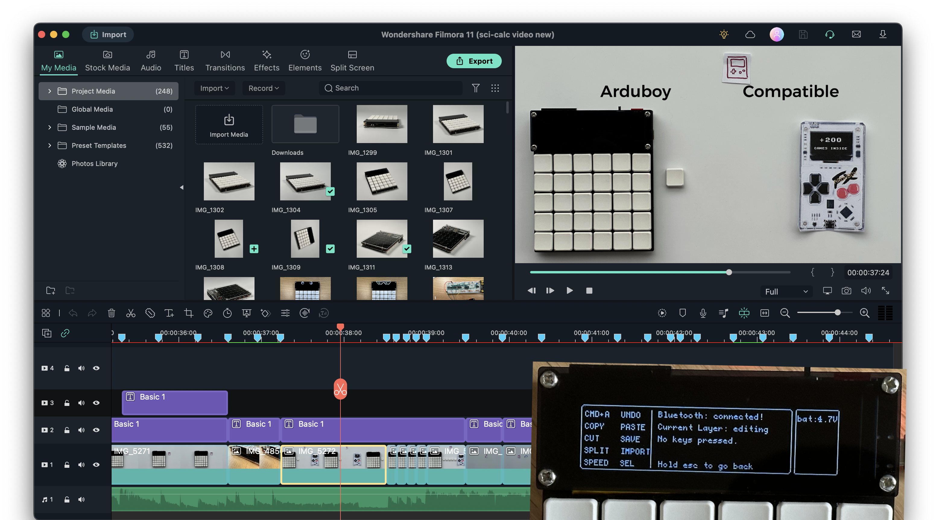The image size is (936, 520).
Task: Open preview volume control
Action: point(866,291)
